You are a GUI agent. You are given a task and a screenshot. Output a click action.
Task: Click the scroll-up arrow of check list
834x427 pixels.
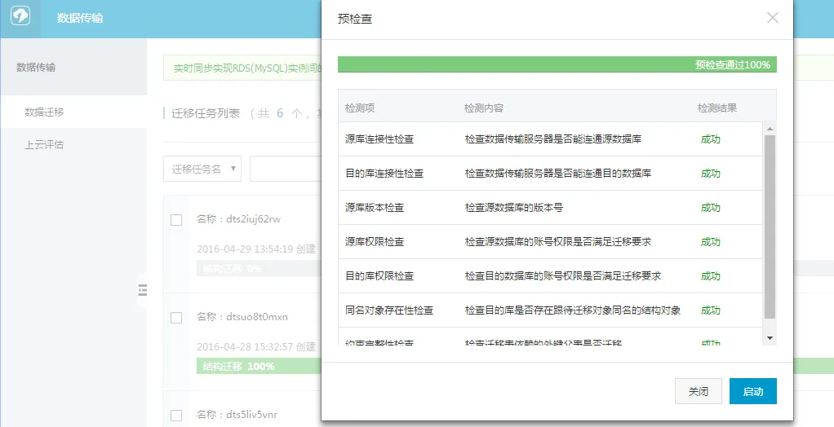pos(770,129)
